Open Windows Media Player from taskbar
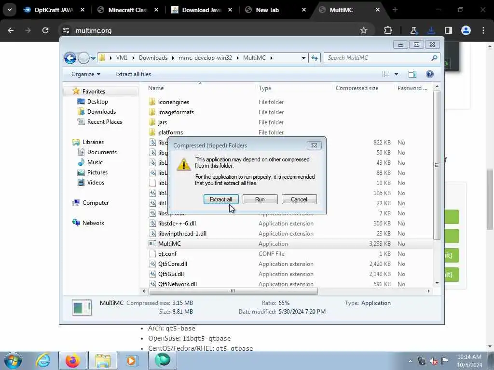 point(131,360)
